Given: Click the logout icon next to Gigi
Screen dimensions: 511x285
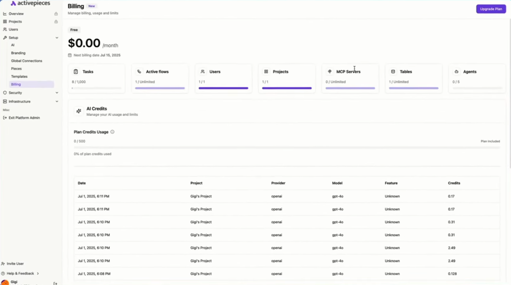Looking at the screenshot, I should 55,283.
